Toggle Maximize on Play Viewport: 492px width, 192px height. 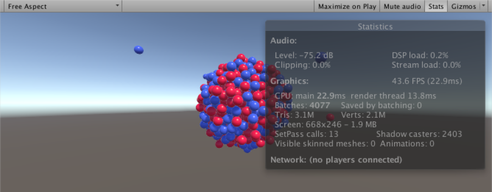(347, 6)
